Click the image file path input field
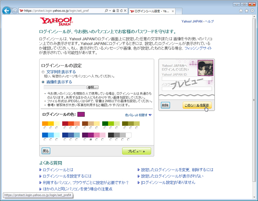The height and width of the screenshot is (201, 258). click(x=65, y=87)
